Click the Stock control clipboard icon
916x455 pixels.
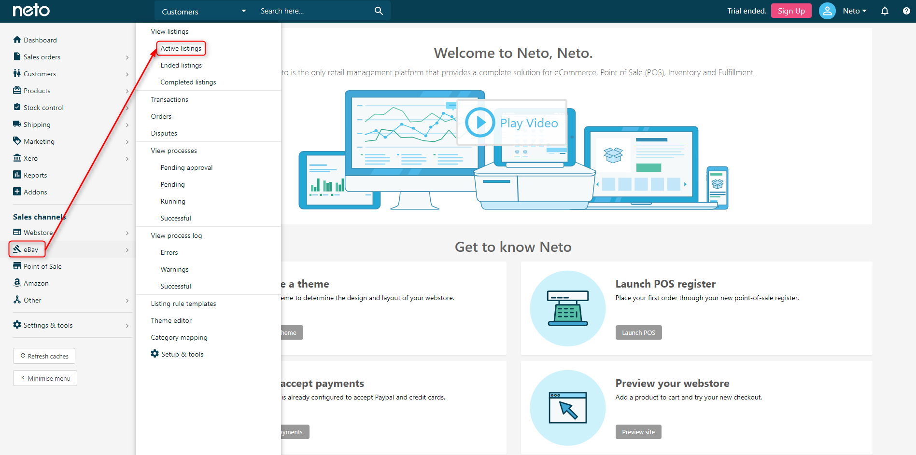(x=17, y=107)
